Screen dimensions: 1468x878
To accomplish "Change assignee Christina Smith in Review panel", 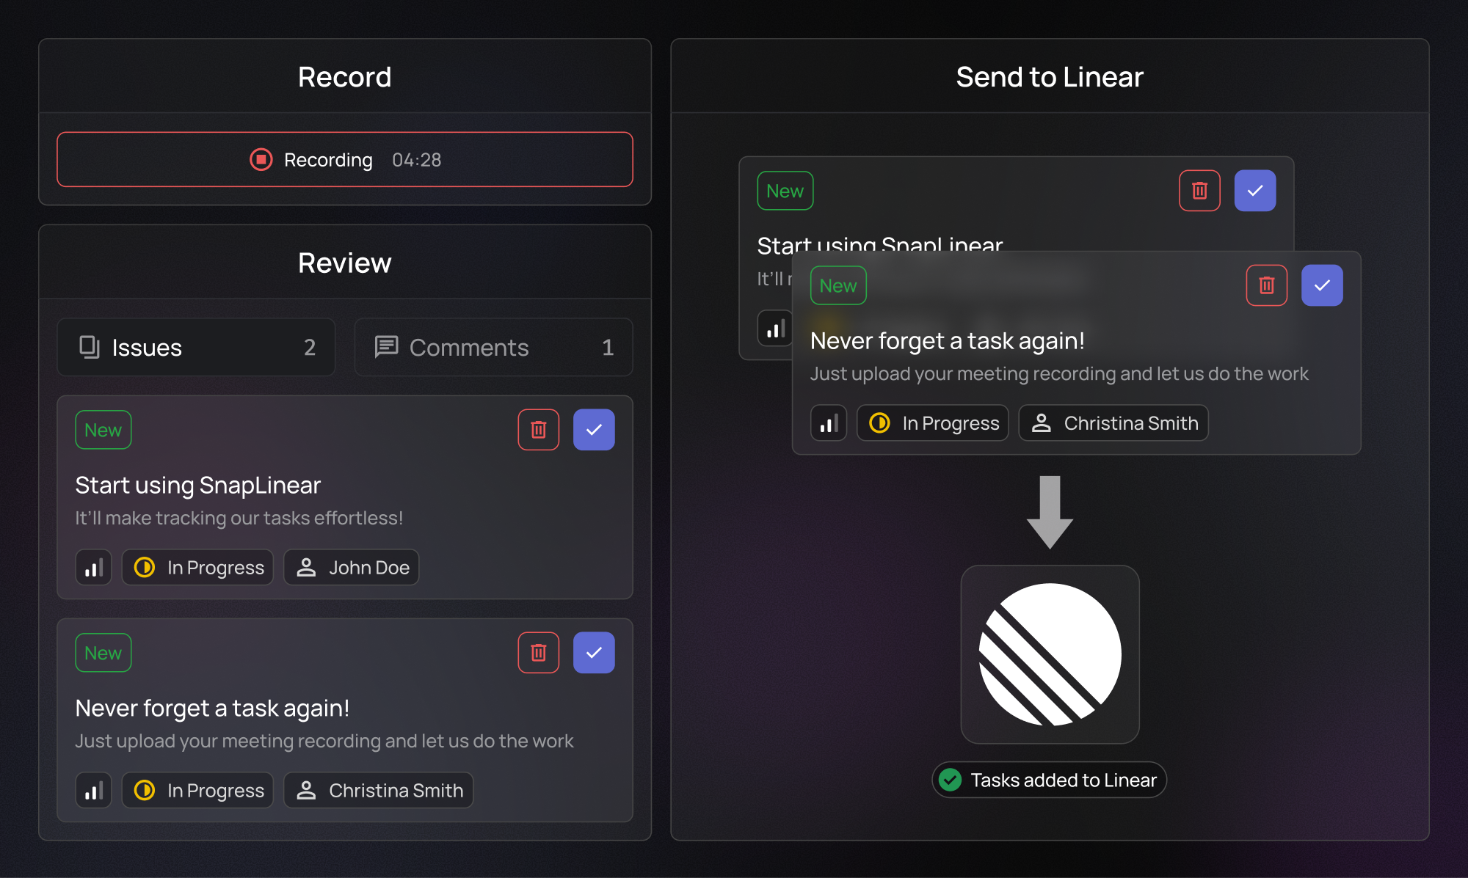I will (379, 791).
